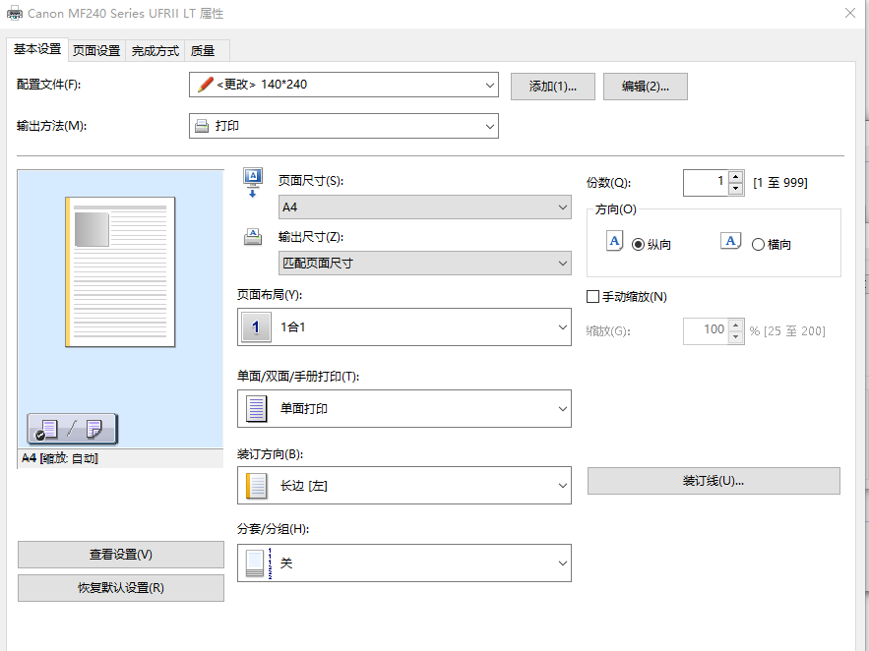Enable the 手动缩放 checkbox
Viewport: 869px width, 651px height.
click(x=592, y=297)
